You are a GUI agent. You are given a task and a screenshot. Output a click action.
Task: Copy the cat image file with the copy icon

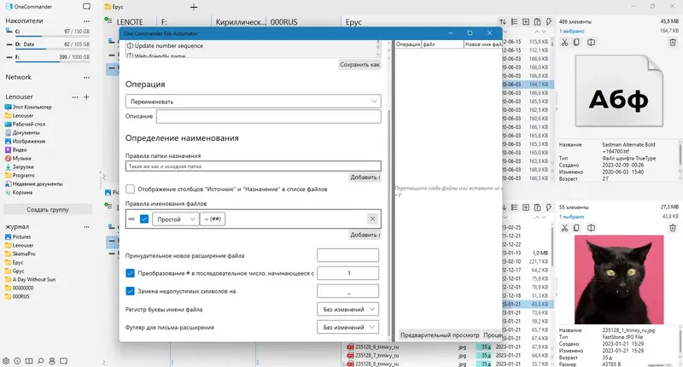[x=577, y=228]
